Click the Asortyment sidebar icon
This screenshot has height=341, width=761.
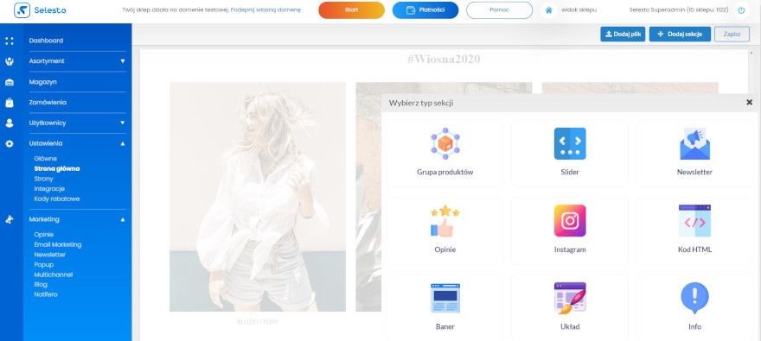click(10, 61)
